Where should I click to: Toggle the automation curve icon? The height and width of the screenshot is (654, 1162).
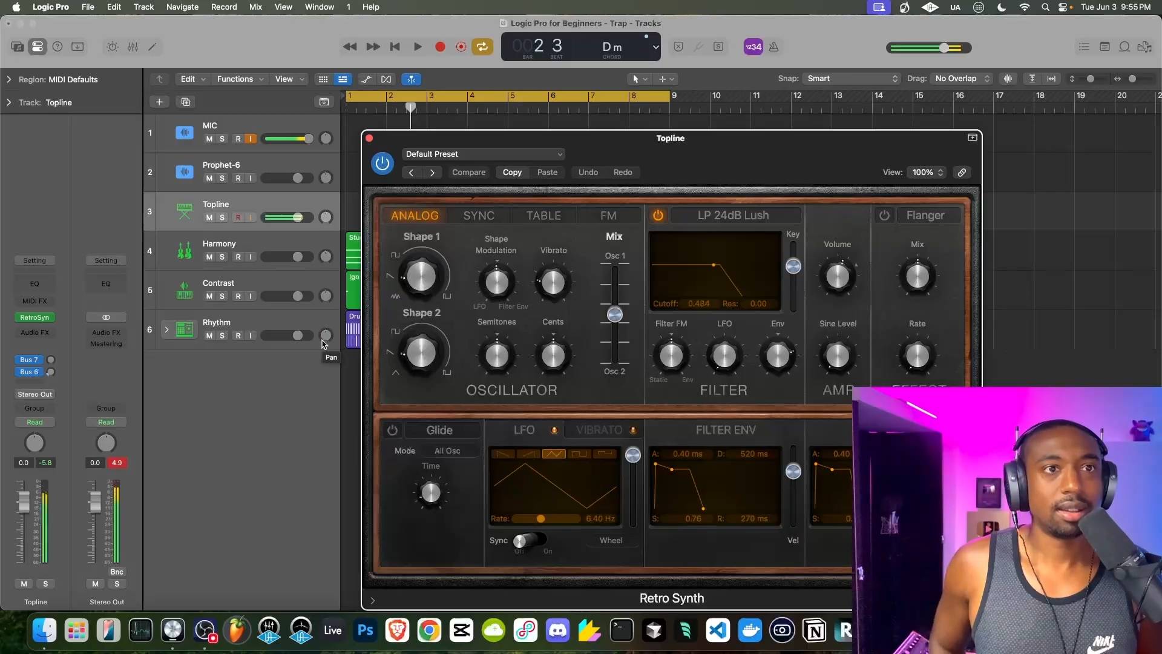pyautogui.click(x=366, y=79)
